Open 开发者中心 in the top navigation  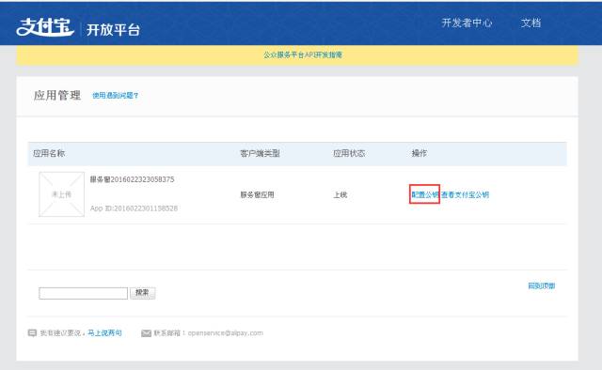coord(467,23)
